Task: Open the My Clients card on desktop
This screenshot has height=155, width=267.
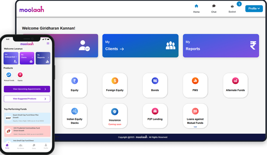Action: point(140,46)
